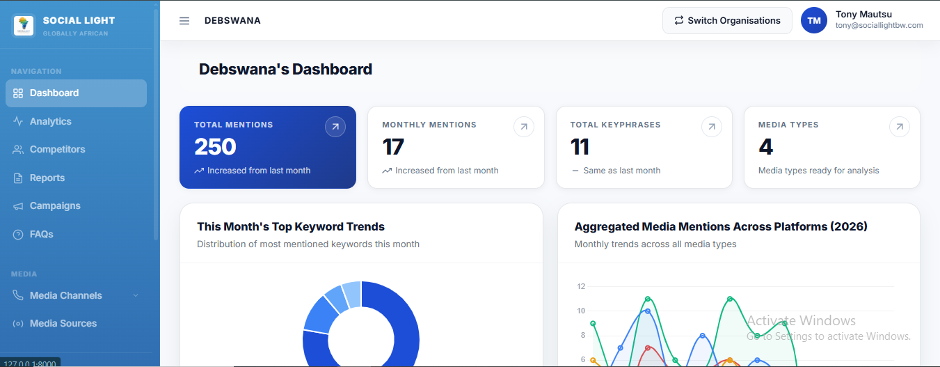Click the tony@sociallightbw.com email text
This screenshot has height=367, width=940.
click(879, 25)
